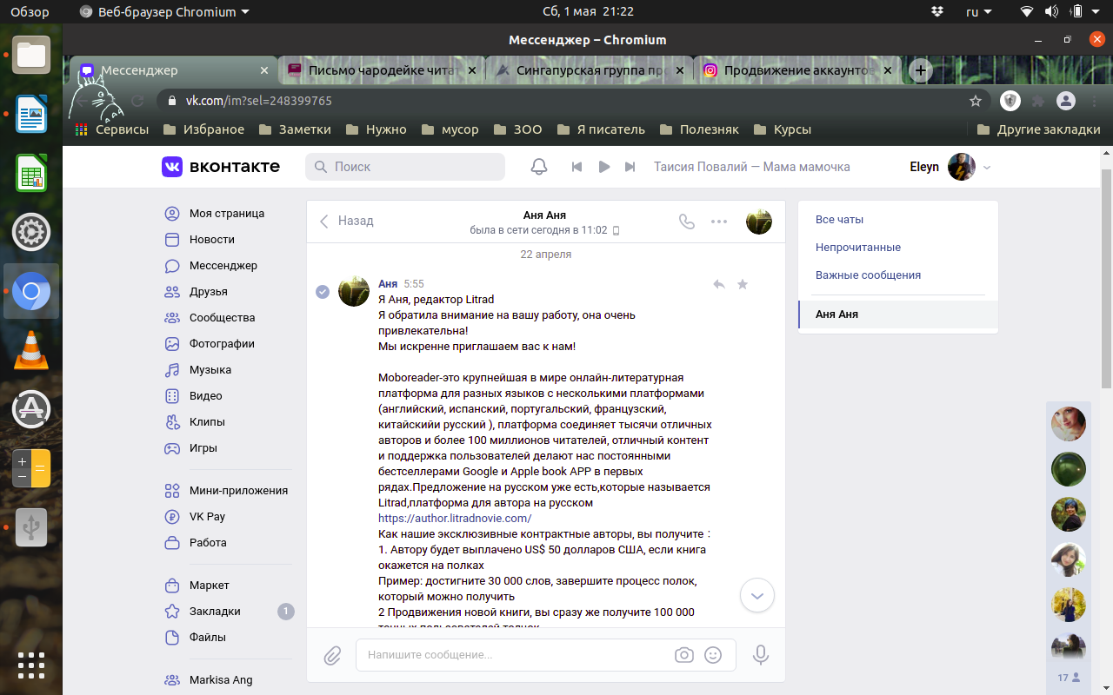Expand the Eleyn profile dropdown

tap(986, 167)
